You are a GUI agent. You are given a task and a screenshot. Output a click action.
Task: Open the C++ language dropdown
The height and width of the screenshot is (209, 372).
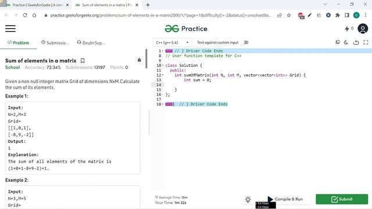point(172,42)
